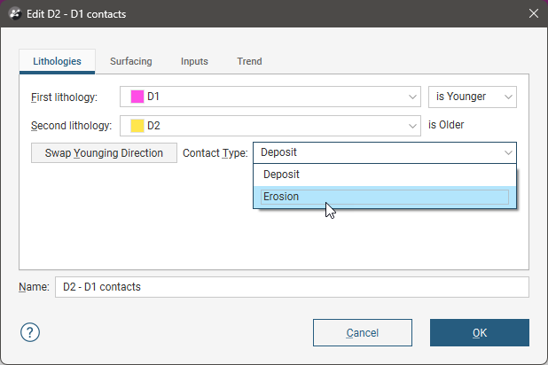This screenshot has height=365, width=548.
Task: Click the Cancel button
Action: point(363,333)
